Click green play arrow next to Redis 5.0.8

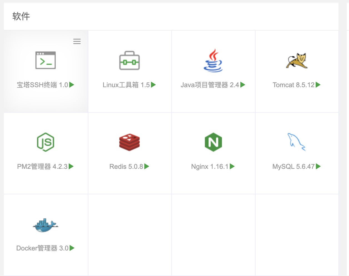147,166
